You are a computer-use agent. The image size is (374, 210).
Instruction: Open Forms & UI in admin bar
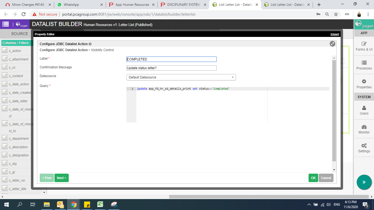click(364, 46)
